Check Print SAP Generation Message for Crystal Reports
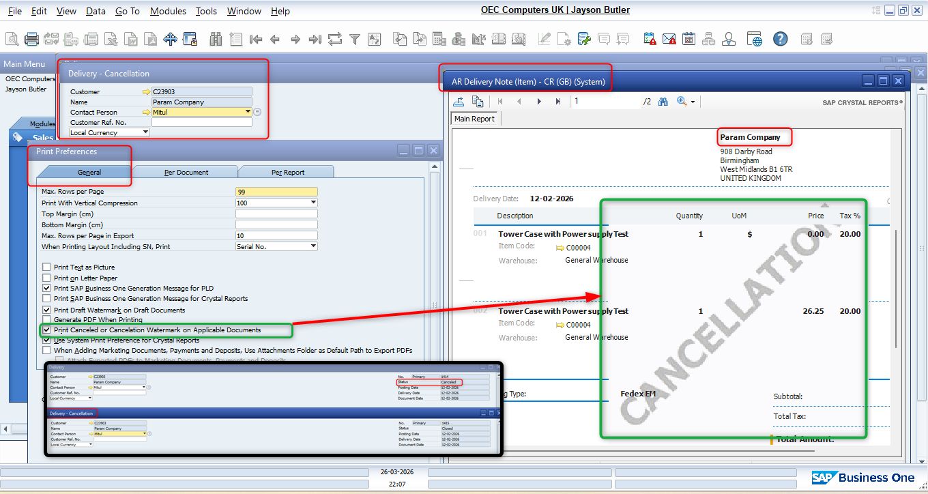The image size is (928, 494). [x=46, y=299]
